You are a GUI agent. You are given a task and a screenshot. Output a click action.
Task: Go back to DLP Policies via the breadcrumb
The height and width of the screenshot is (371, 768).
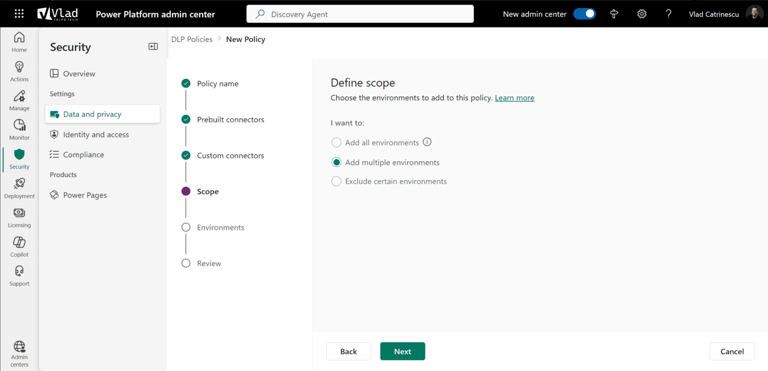pyautogui.click(x=191, y=39)
